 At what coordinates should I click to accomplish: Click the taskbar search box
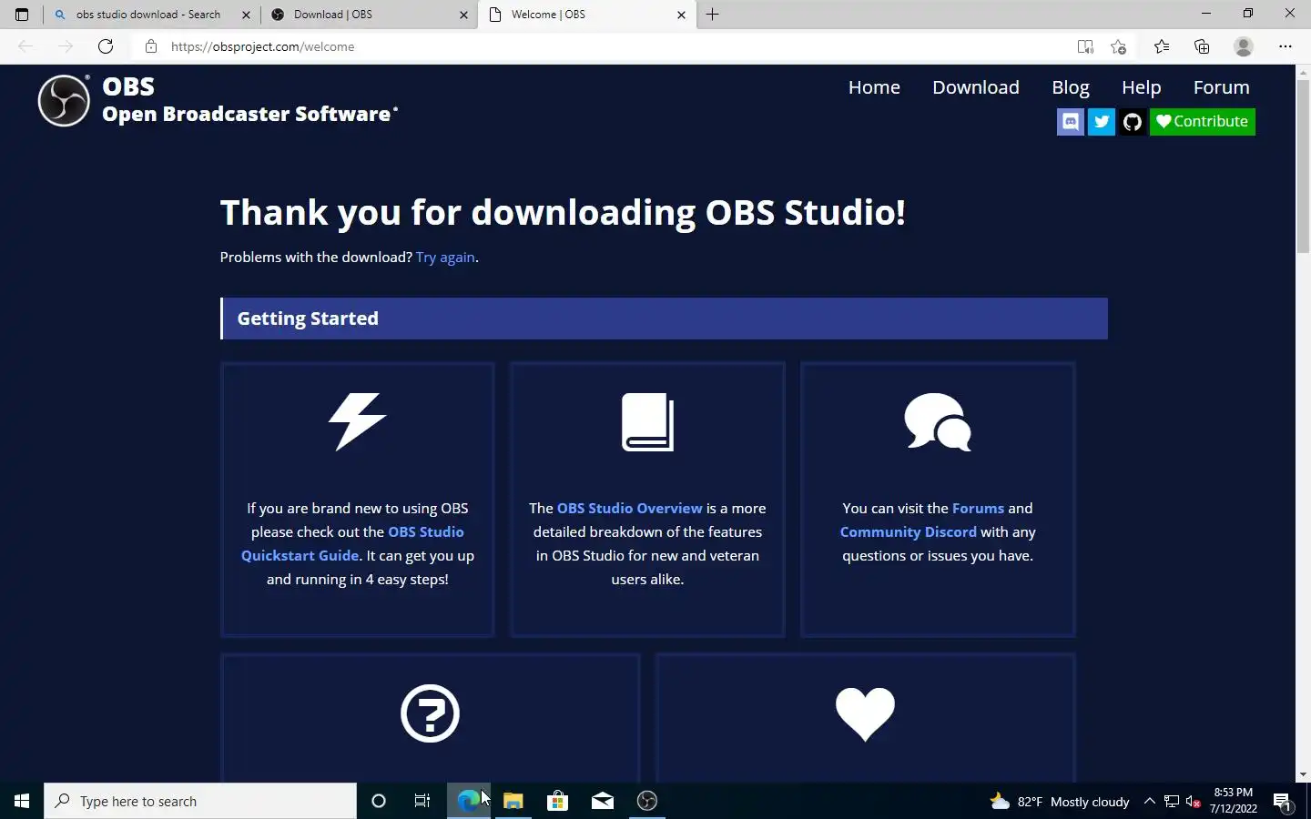(200, 801)
